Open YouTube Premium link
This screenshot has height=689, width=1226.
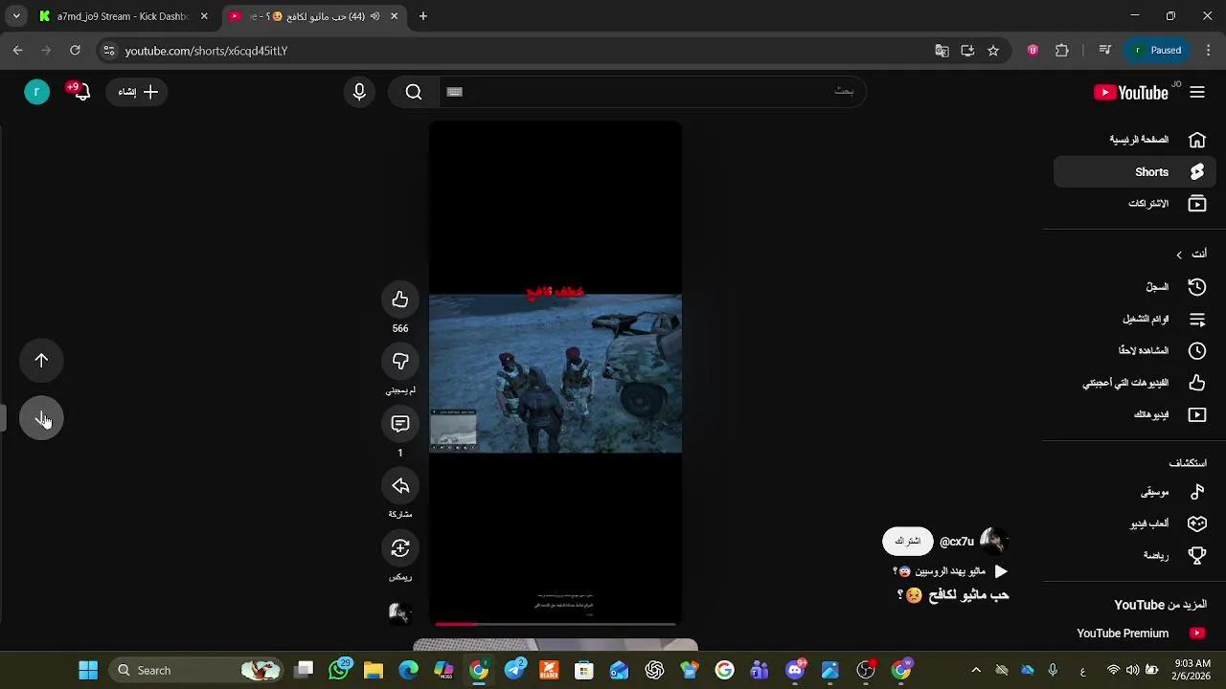pyautogui.click(x=1135, y=633)
